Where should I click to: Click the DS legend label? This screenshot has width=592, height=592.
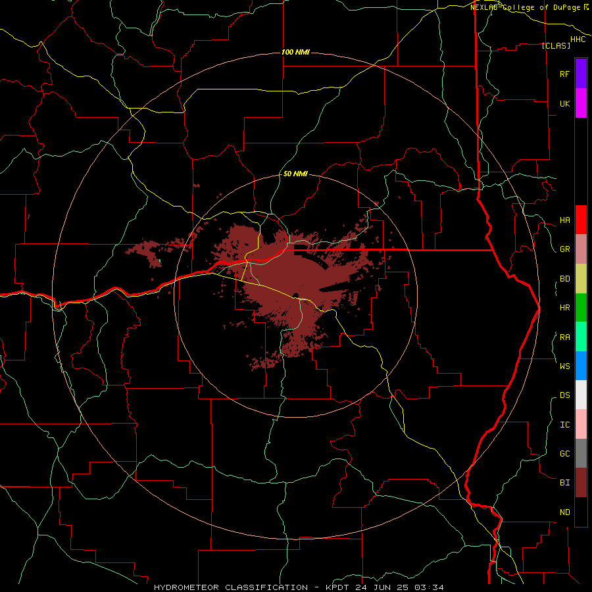(564, 395)
